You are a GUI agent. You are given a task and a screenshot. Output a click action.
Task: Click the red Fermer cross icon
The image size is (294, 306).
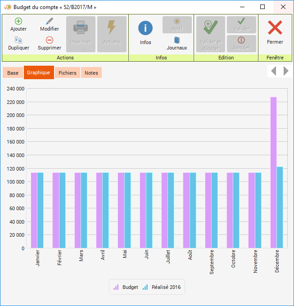tap(275, 28)
